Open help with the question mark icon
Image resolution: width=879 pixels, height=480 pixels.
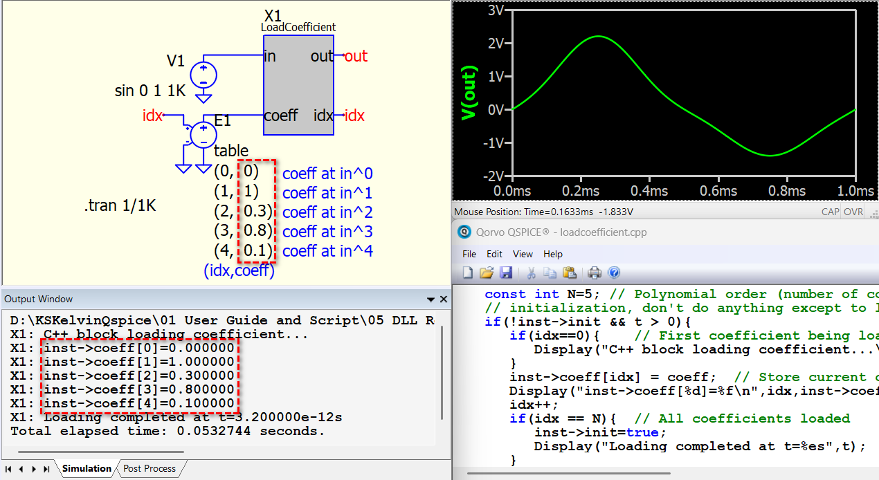(613, 273)
